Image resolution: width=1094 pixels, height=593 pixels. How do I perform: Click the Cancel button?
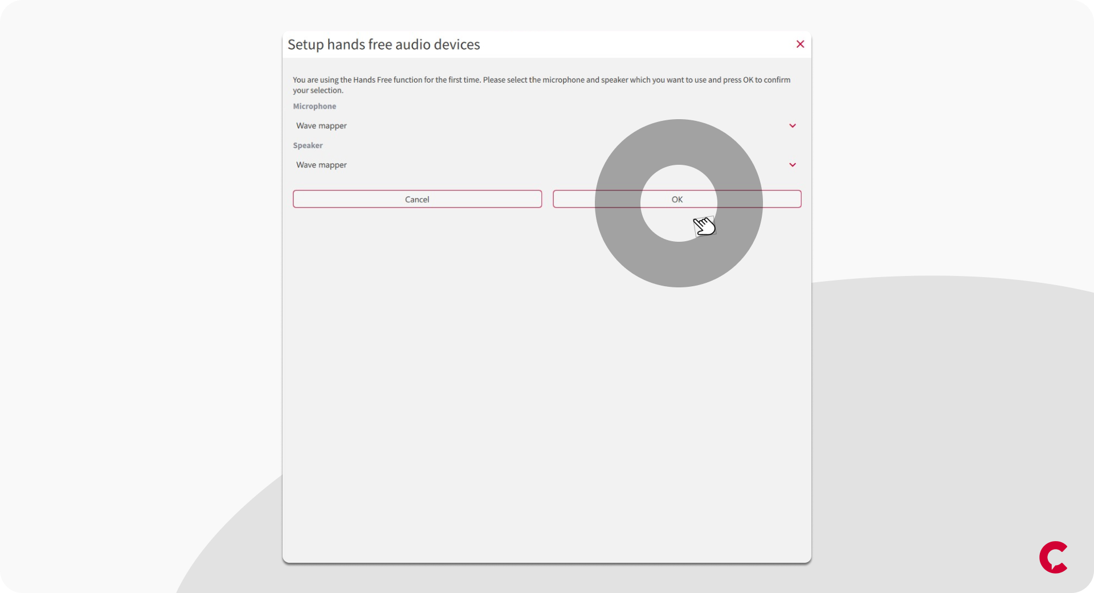[417, 199]
